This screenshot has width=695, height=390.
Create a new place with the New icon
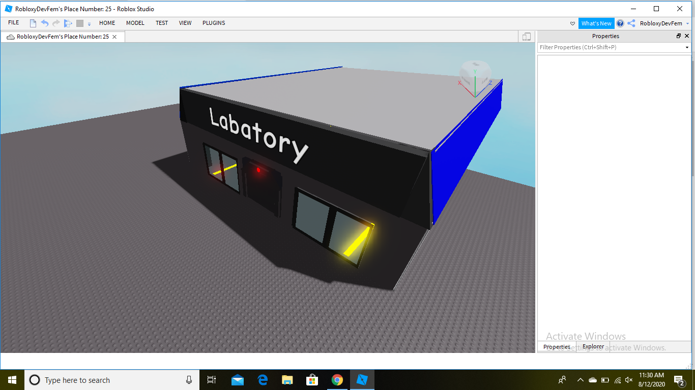tap(33, 23)
